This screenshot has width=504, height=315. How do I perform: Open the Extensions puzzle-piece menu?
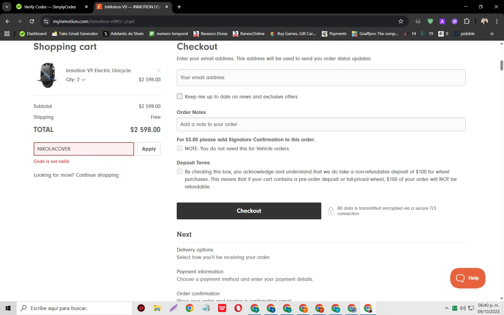(467, 21)
